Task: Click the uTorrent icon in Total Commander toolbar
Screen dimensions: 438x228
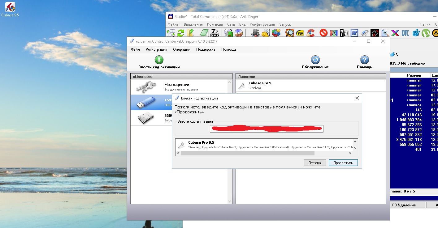Action: [426, 32]
